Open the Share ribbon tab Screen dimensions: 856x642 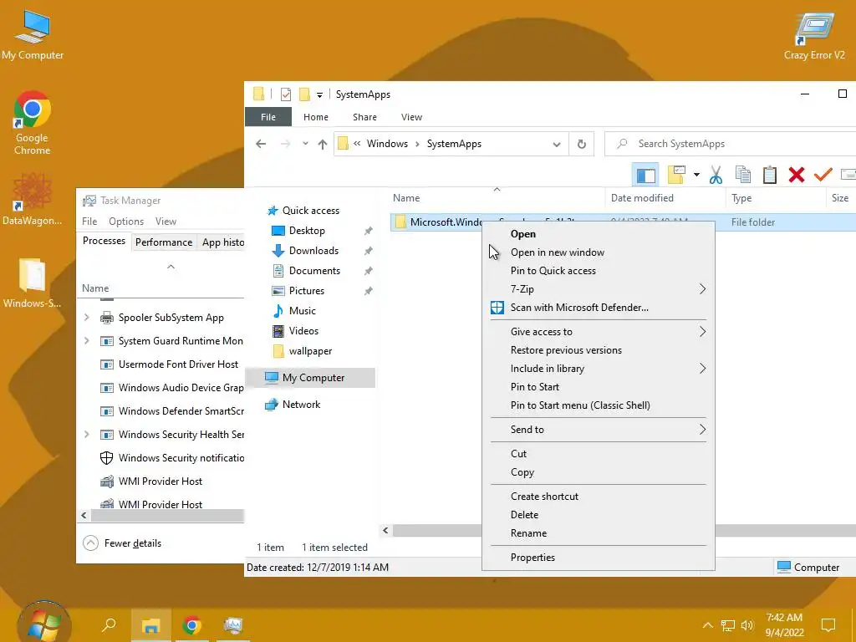point(364,117)
